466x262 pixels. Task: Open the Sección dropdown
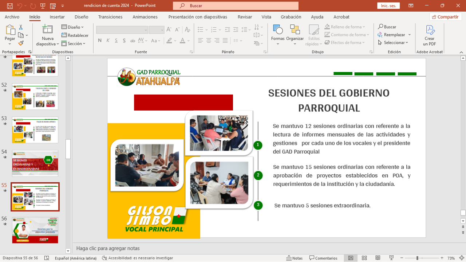click(74, 44)
